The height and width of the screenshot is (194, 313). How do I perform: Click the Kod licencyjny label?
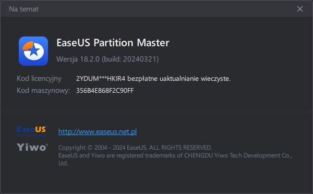point(39,79)
